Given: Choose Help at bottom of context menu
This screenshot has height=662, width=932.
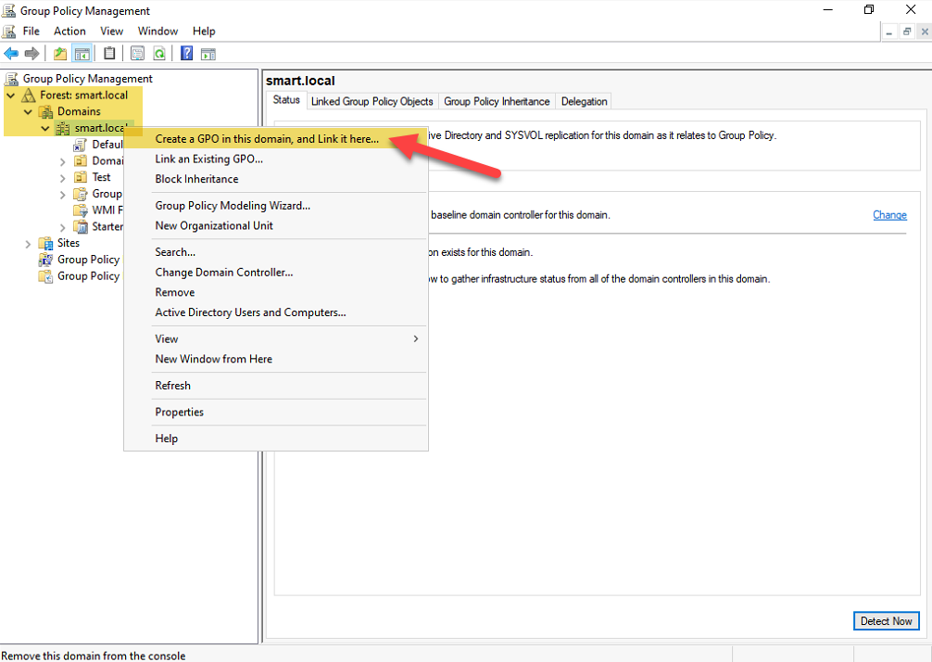Looking at the screenshot, I should coord(276,439).
